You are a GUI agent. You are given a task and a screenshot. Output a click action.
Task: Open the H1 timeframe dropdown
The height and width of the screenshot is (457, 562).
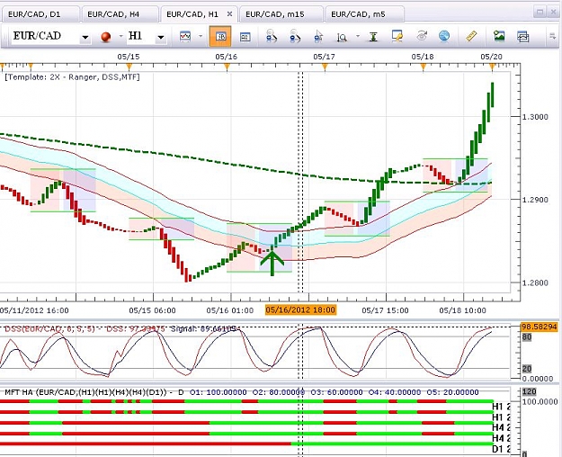(x=161, y=37)
